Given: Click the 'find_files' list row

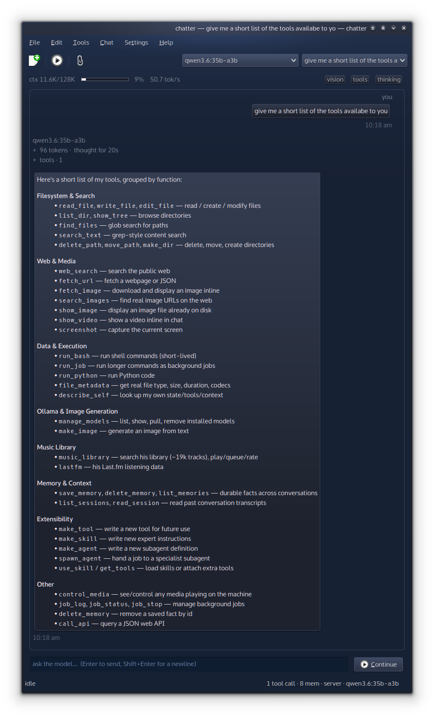Looking at the screenshot, I should point(111,225).
